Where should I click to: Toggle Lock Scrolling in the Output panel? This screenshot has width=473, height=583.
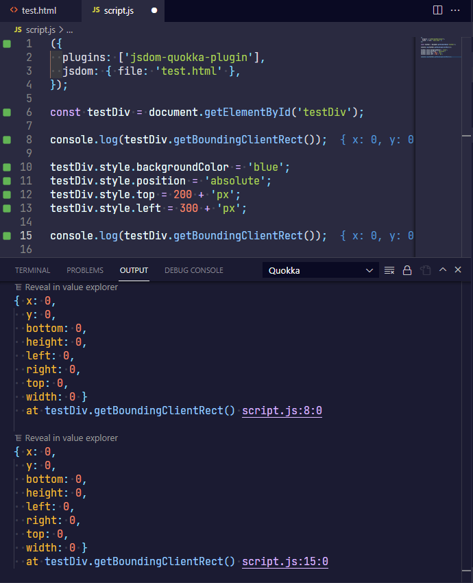click(x=407, y=270)
